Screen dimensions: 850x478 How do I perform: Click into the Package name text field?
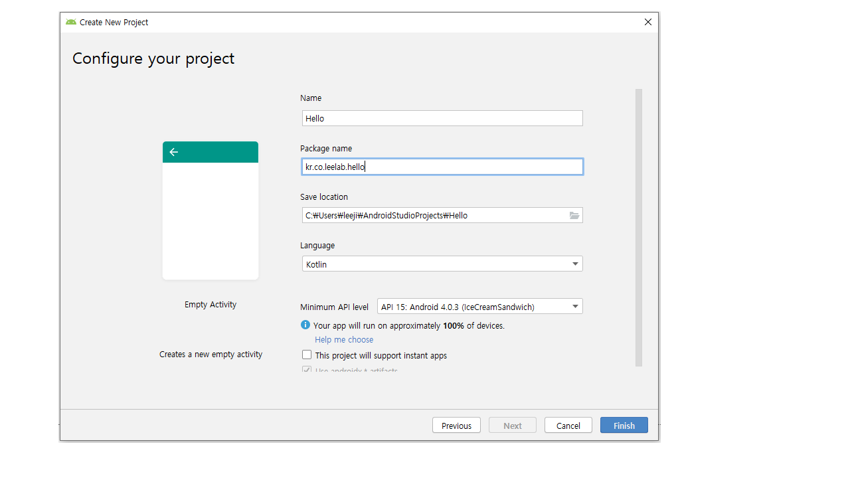[x=442, y=167]
